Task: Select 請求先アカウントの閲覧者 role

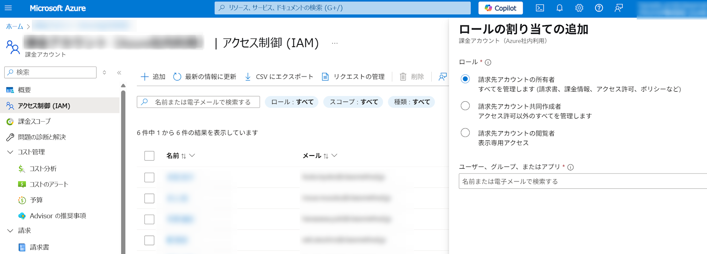Action: [465, 133]
